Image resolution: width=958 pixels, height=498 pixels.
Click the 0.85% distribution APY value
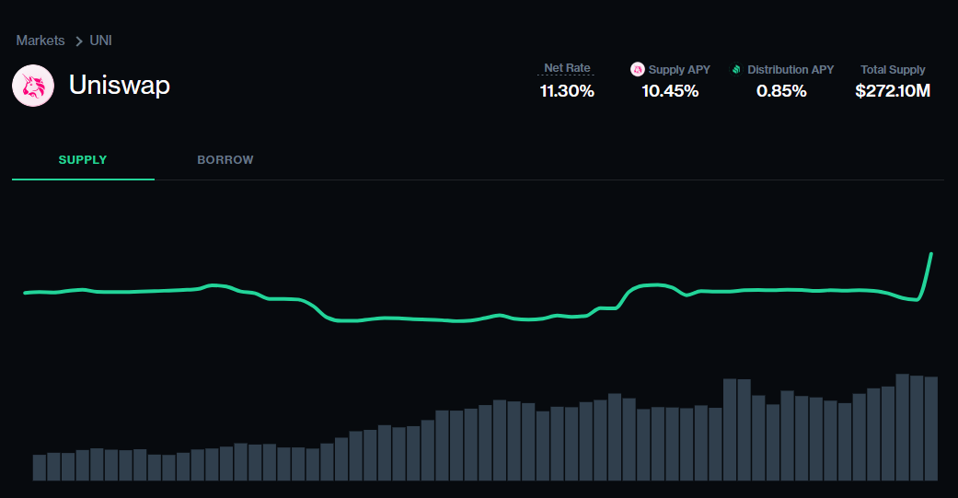click(781, 91)
